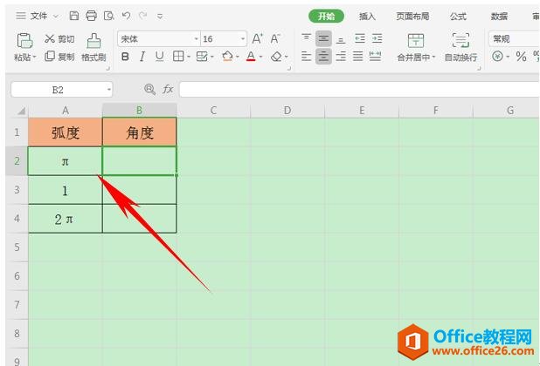
Task: Click the fx insert function icon
Action: tap(168, 90)
